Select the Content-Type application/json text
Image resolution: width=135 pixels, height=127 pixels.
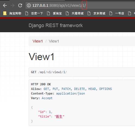point(58,93)
